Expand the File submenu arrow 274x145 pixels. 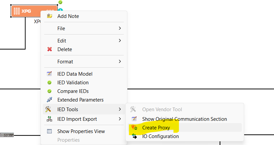click(x=120, y=29)
